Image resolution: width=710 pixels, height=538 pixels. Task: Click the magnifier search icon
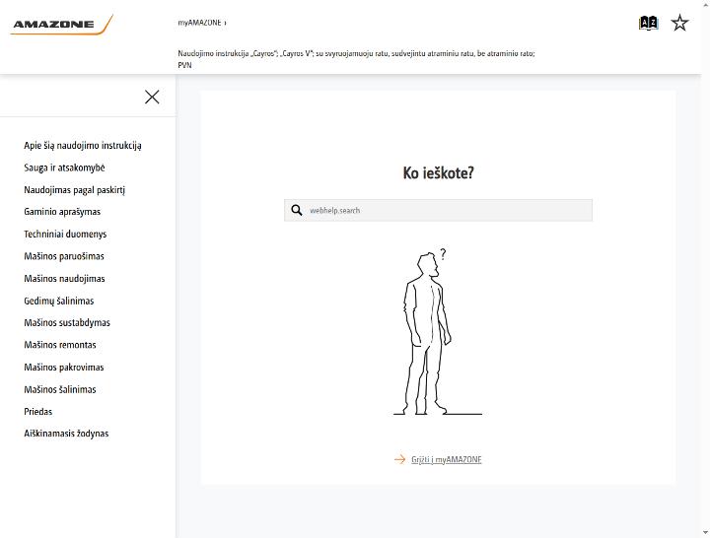[x=297, y=211]
